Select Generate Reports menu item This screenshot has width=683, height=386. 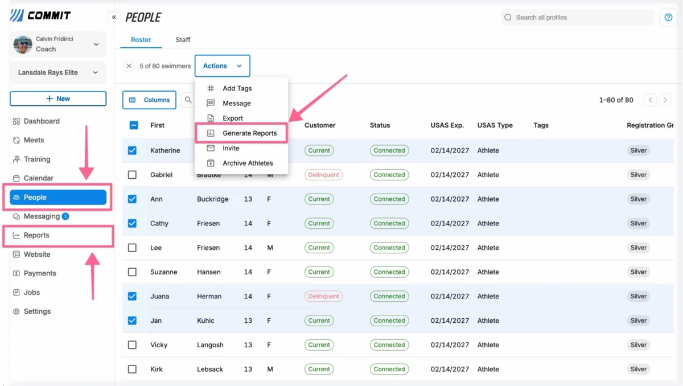tap(241, 133)
